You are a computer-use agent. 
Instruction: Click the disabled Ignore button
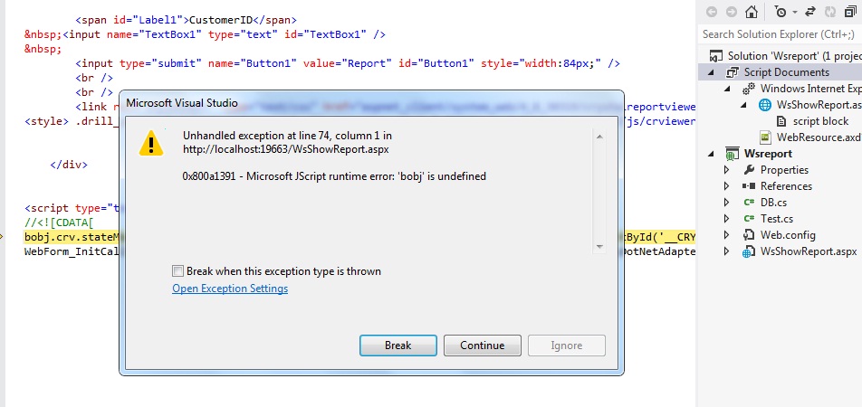[x=566, y=345]
